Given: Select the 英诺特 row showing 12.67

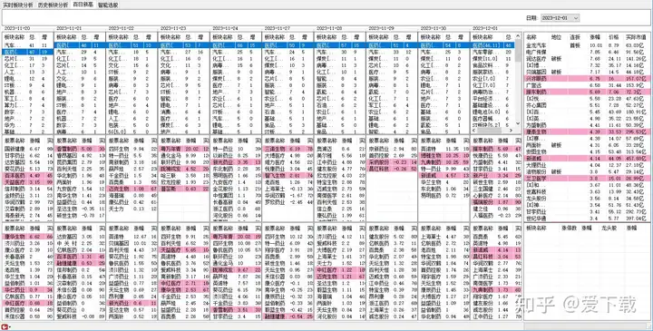Looking at the screenshot, I should 132,236.
